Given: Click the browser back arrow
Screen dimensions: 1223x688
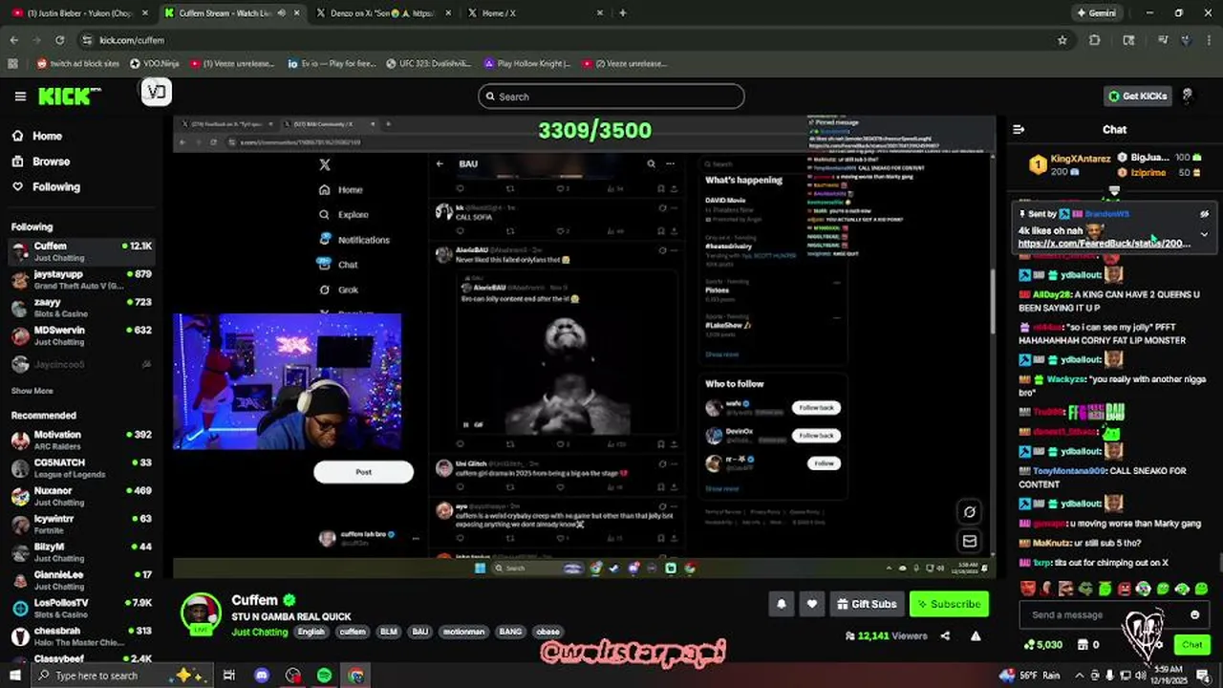Looking at the screenshot, I should click(x=13, y=40).
